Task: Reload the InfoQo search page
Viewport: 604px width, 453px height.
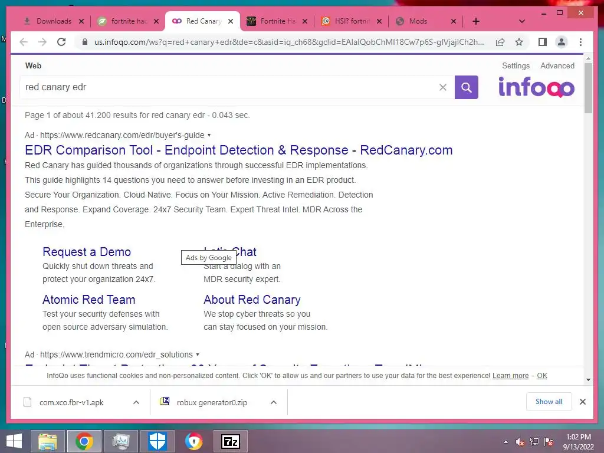Action: (61, 42)
